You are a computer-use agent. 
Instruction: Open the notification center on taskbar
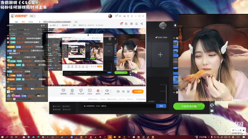coord(244,137)
